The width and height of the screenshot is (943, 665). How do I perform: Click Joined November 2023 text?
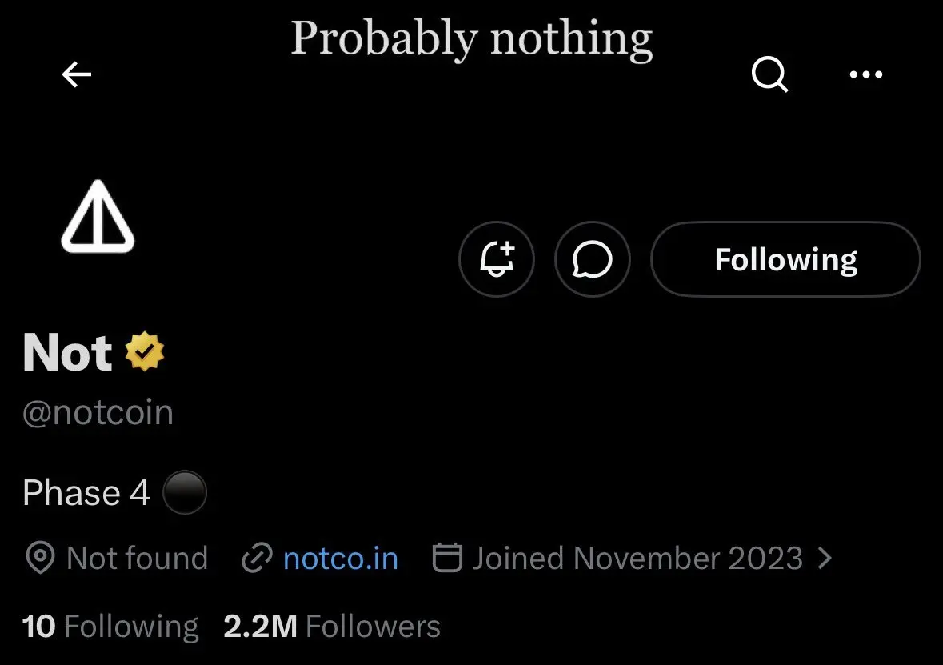pos(637,558)
